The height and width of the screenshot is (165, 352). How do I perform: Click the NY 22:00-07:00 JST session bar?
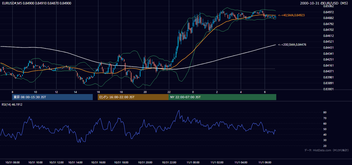pyautogui.click(x=222, y=97)
